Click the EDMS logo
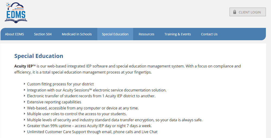 click(x=16, y=13)
